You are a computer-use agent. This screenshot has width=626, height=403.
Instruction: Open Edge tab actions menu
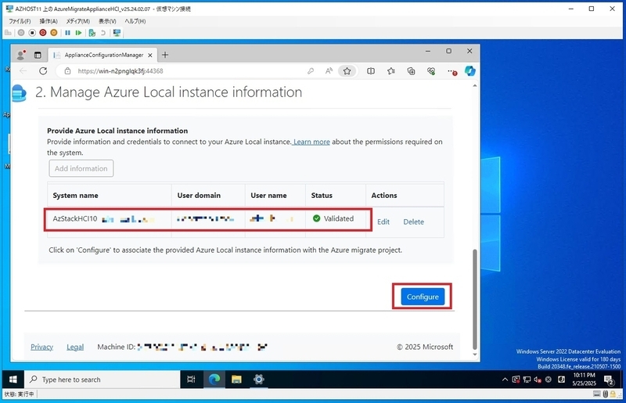(38, 55)
